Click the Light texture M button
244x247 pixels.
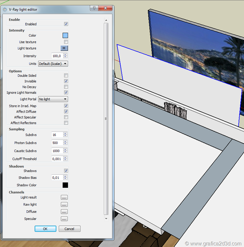click(x=64, y=48)
